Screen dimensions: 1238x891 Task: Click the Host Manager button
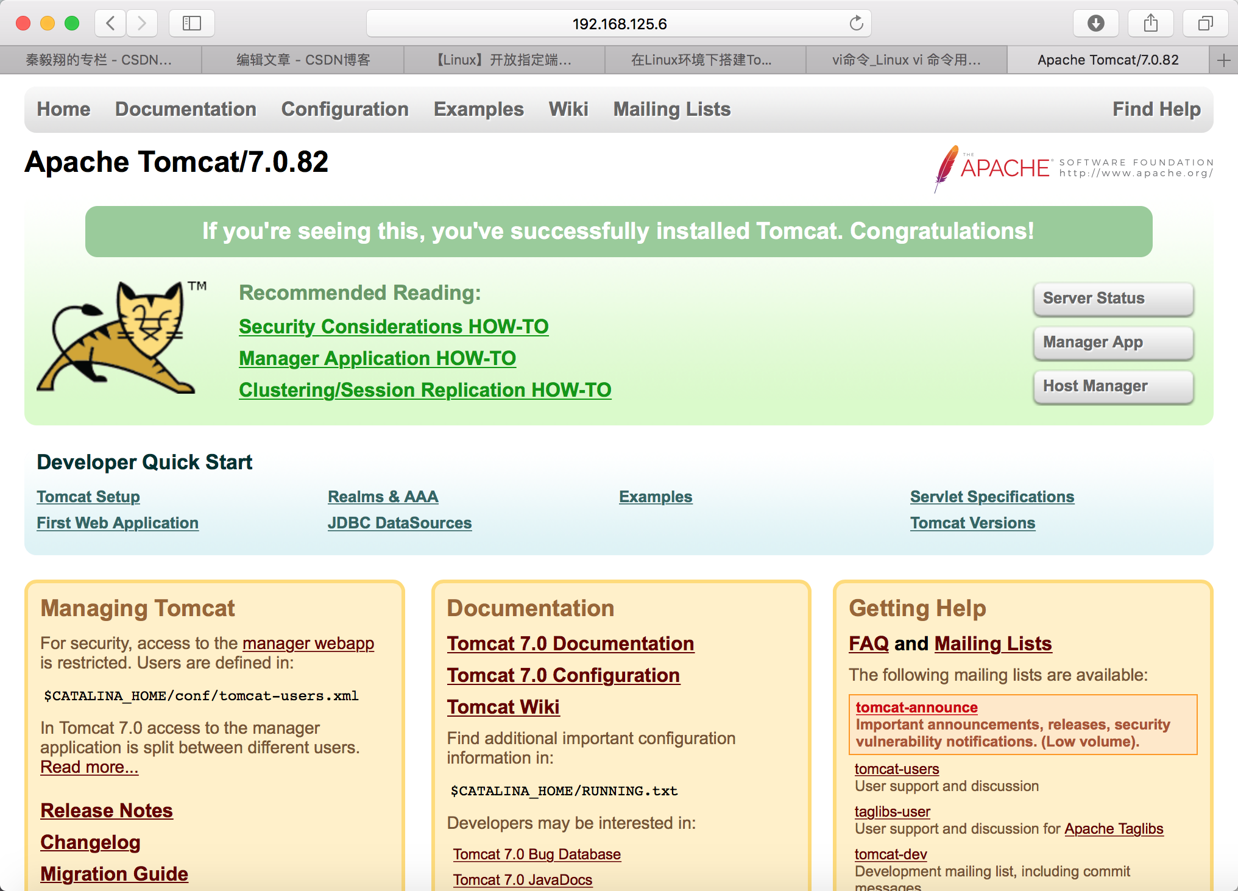point(1113,386)
